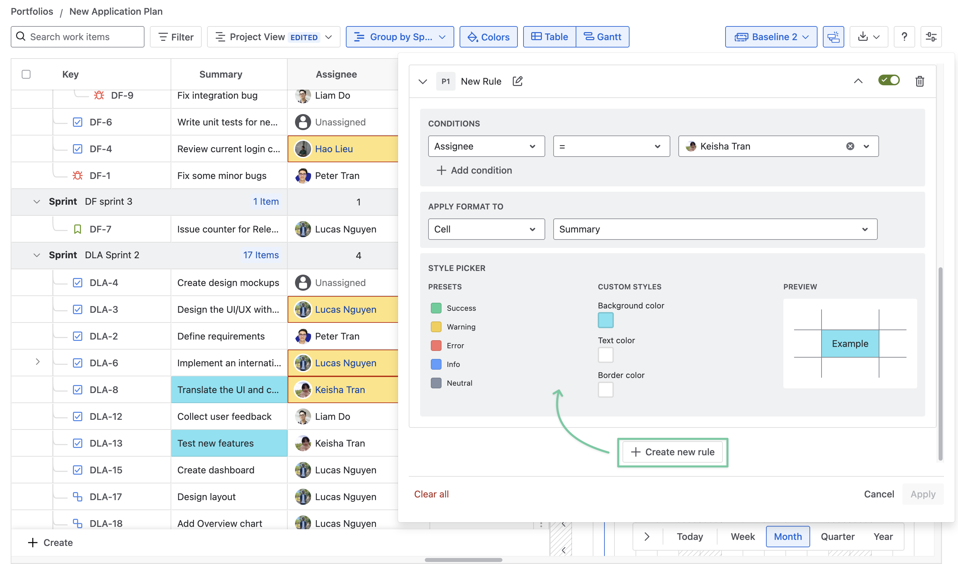The image size is (958, 564).
Task: Click the Create new rule button
Action: [x=672, y=452]
